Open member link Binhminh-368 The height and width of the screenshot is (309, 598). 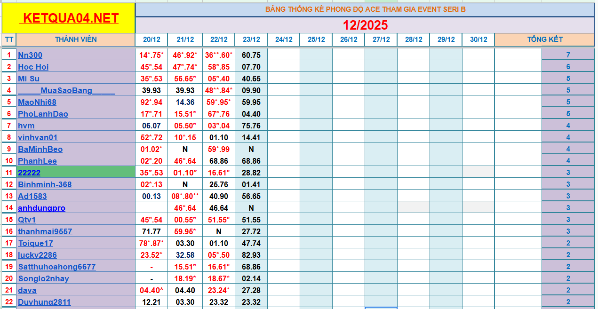click(x=45, y=184)
